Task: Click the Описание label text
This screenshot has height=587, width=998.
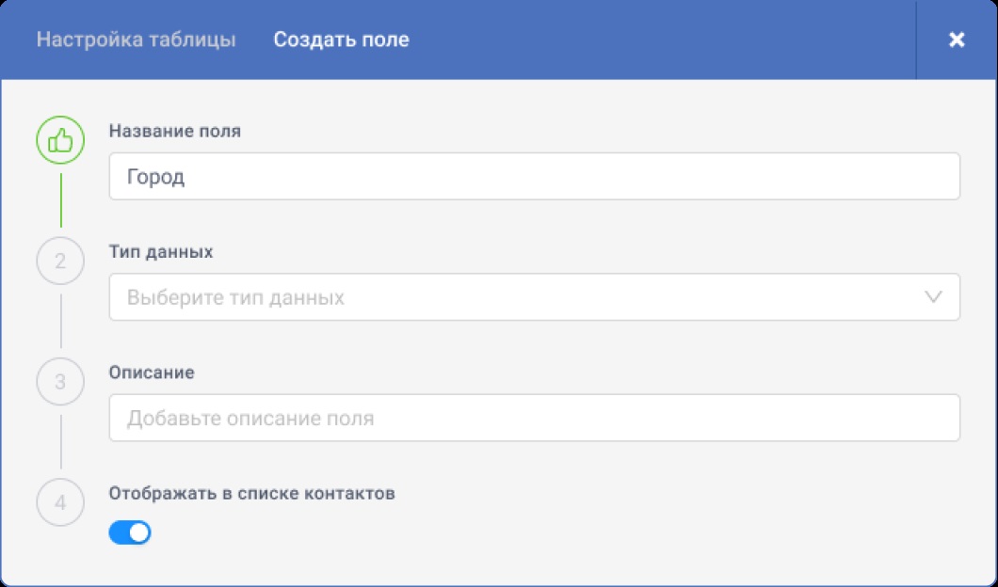Action: click(x=152, y=373)
